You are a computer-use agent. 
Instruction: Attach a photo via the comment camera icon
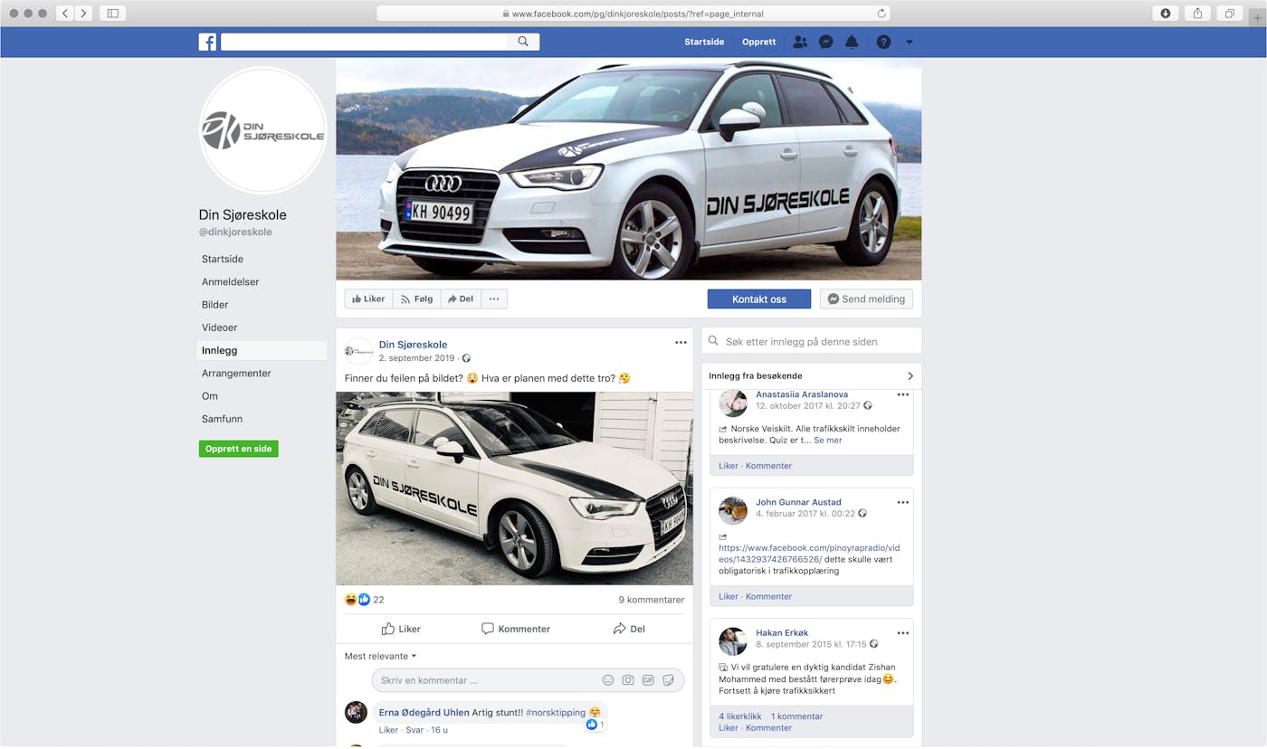[x=628, y=680]
